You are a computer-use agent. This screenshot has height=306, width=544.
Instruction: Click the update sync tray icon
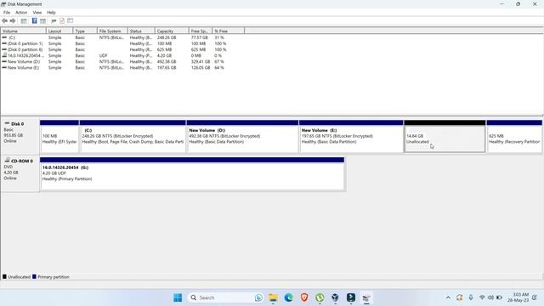pyautogui.click(x=460, y=297)
